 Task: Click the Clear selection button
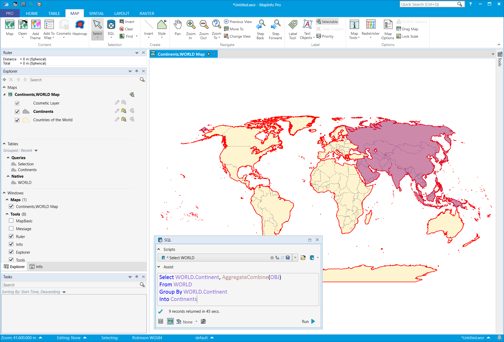[127, 29]
